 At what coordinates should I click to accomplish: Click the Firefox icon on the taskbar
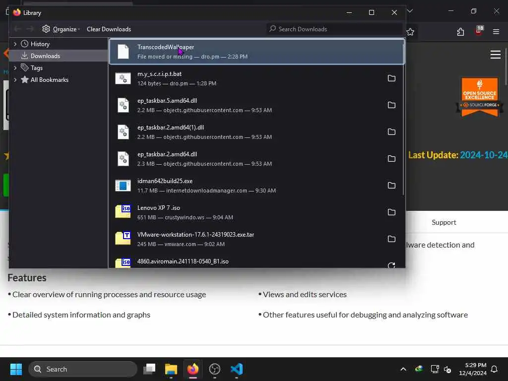pyautogui.click(x=193, y=369)
